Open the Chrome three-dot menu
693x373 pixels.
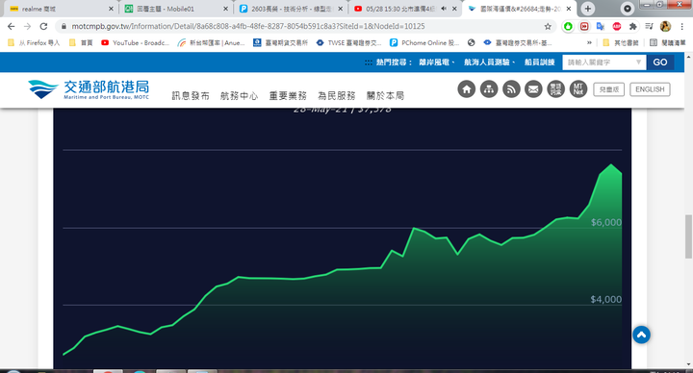point(682,27)
